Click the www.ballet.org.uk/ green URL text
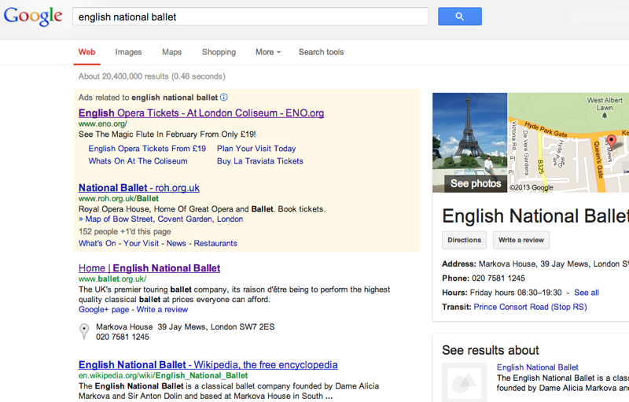This screenshot has width=629, height=402. pos(112,278)
